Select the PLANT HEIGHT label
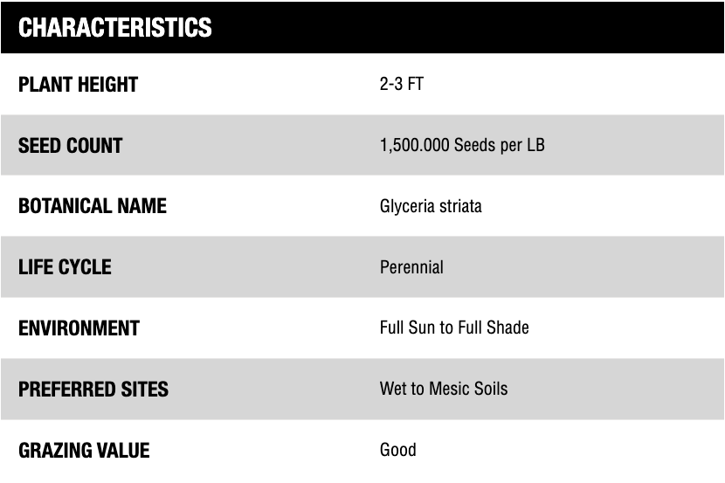 pyautogui.click(x=78, y=85)
